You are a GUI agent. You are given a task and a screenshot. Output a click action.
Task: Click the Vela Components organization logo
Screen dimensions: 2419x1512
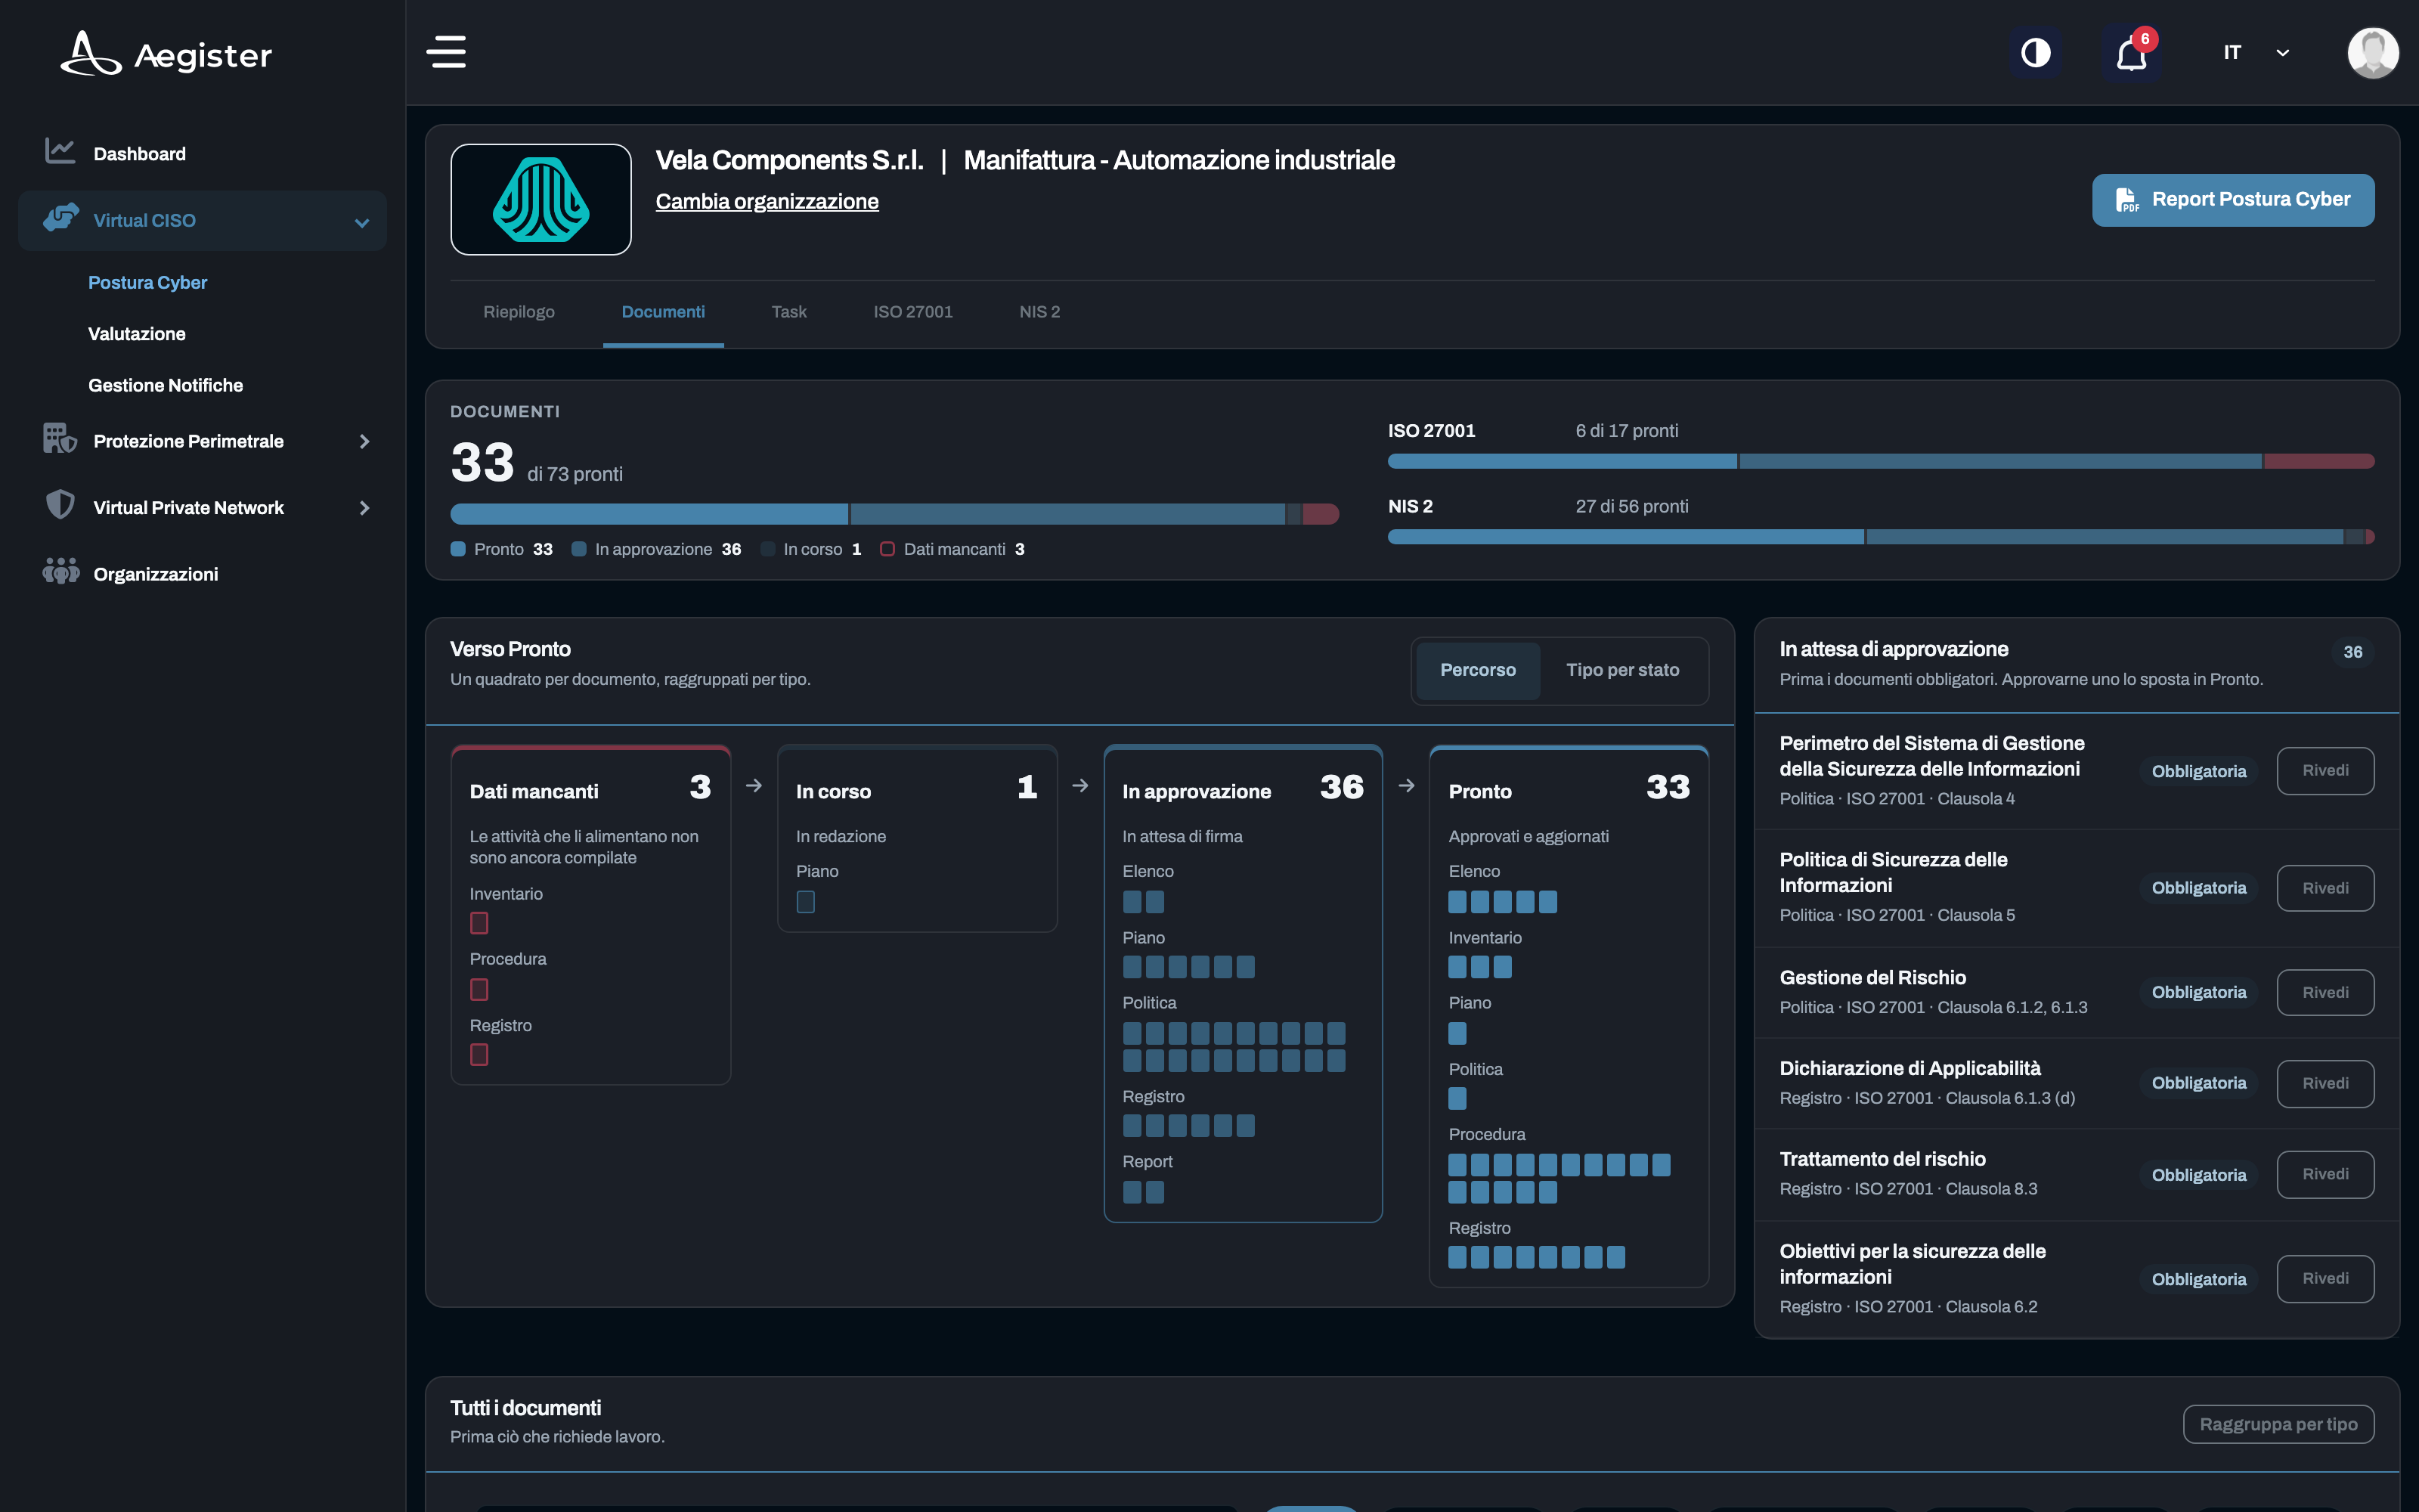coord(540,199)
